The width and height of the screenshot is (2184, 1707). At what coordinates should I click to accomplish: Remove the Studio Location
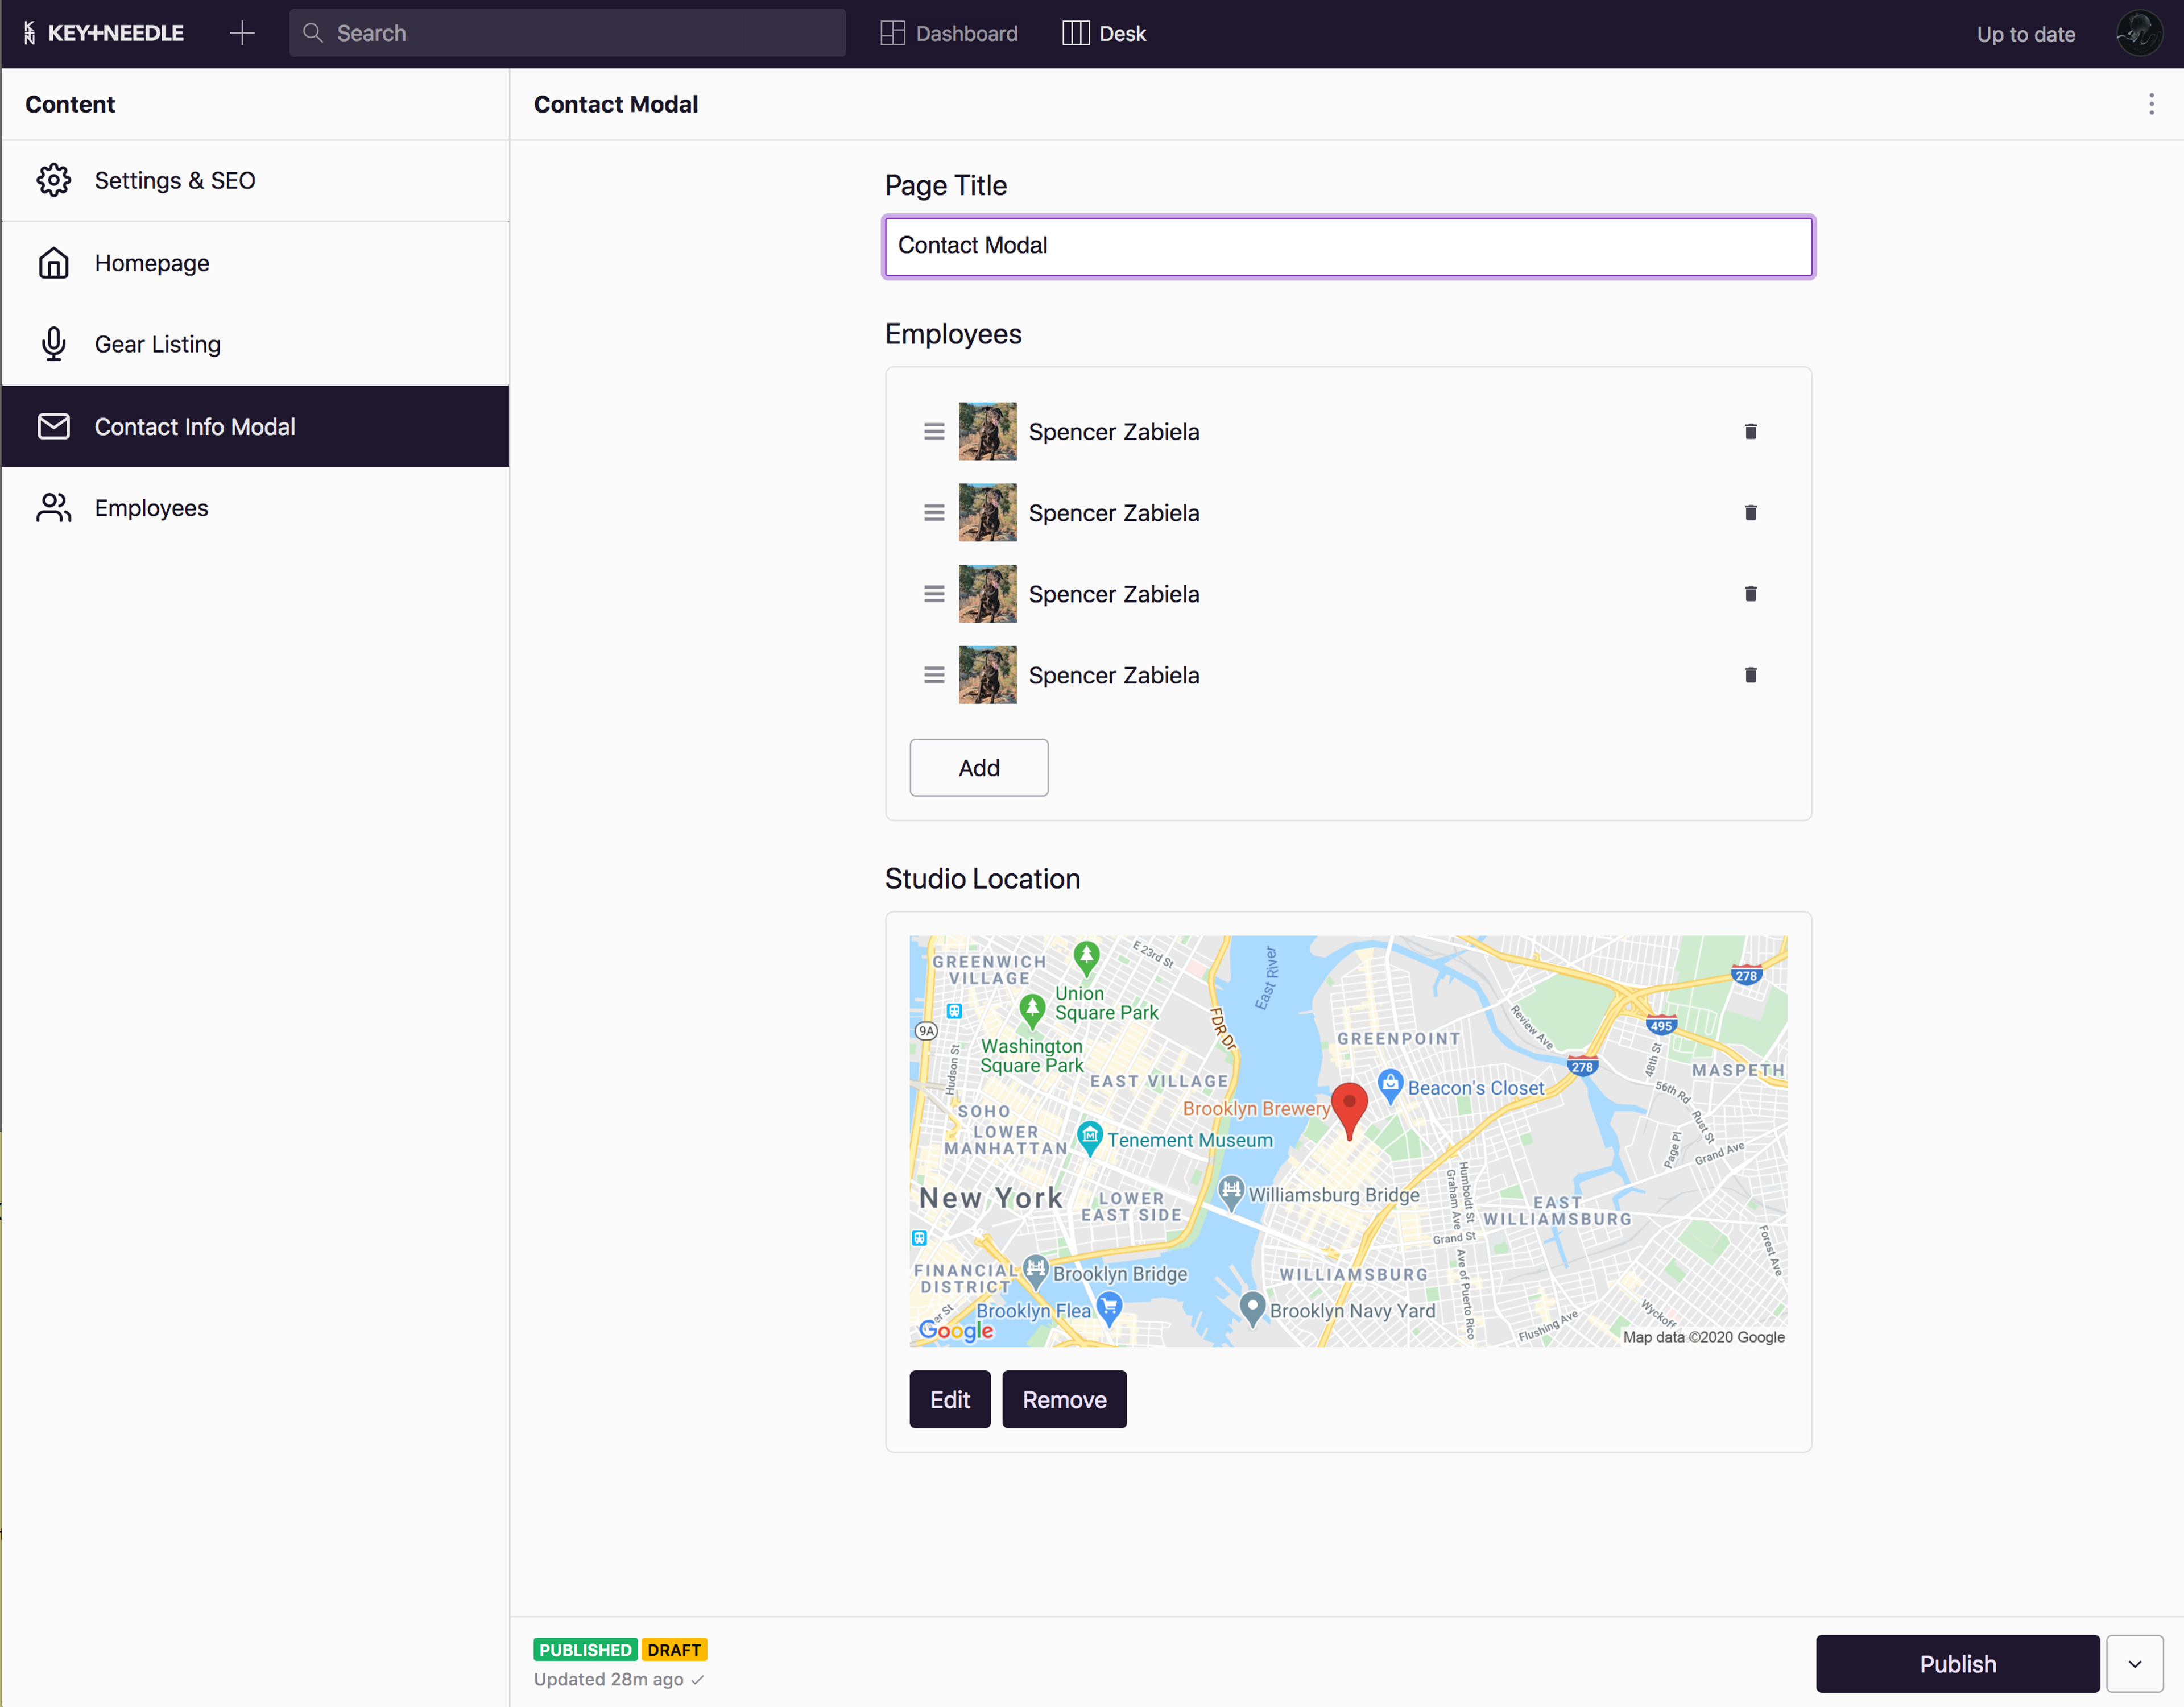[1064, 1398]
